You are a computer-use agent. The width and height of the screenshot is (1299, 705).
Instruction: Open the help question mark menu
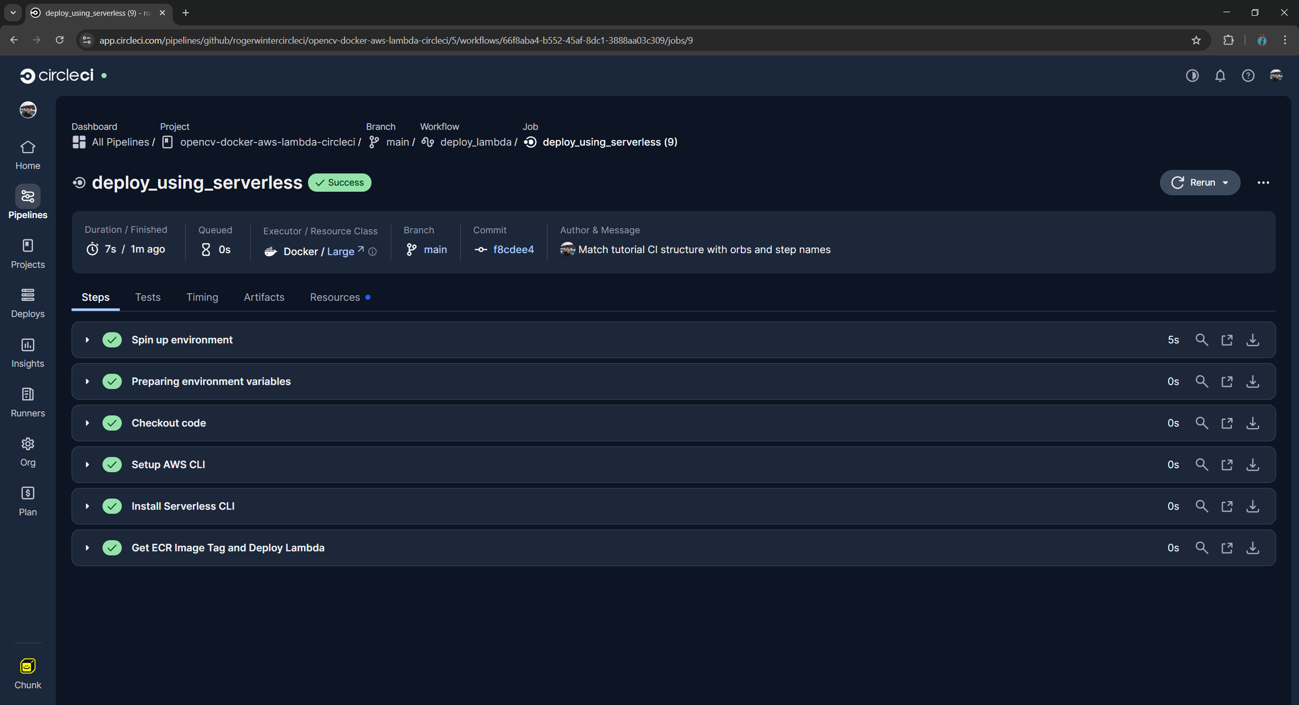pyautogui.click(x=1248, y=76)
